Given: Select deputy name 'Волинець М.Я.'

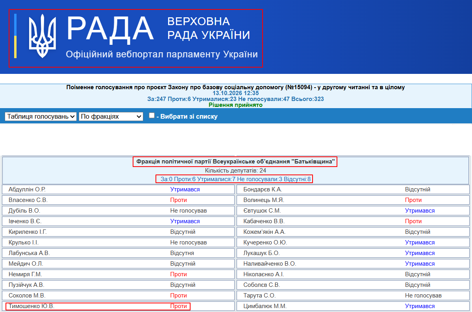Looking at the screenshot, I should pyautogui.click(x=264, y=200).
